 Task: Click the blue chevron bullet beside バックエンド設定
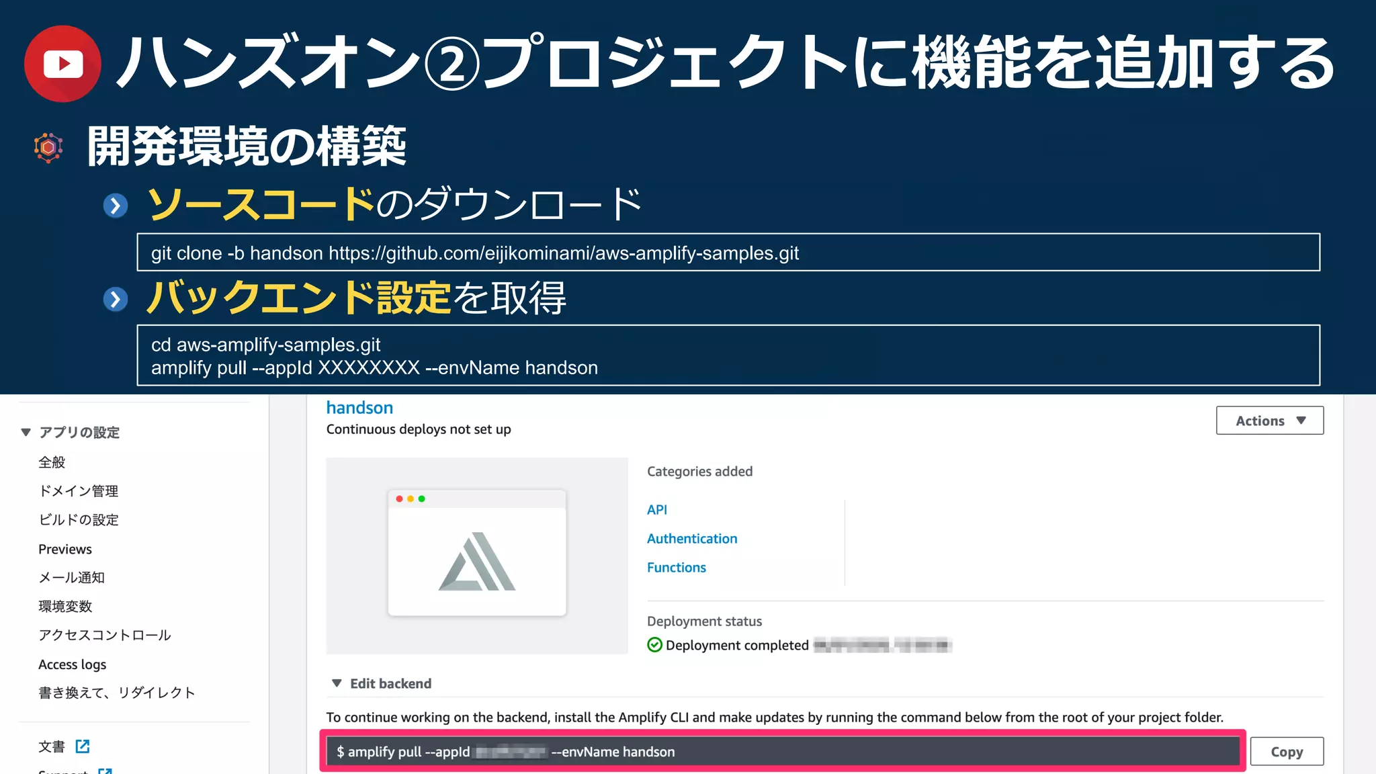(x=116, y=299)
